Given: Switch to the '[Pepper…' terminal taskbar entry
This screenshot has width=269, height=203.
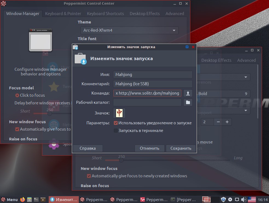Looking at the screenshot, I should pos(183,199).
